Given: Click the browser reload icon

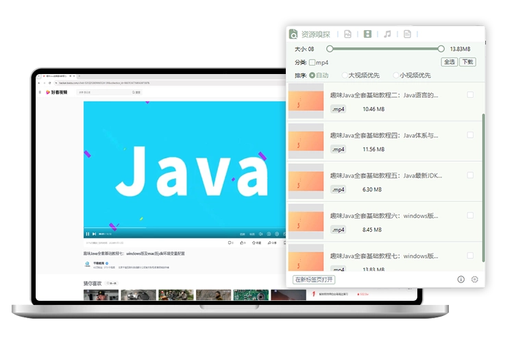Looking at the screenshot, I should tap(50, 83).
